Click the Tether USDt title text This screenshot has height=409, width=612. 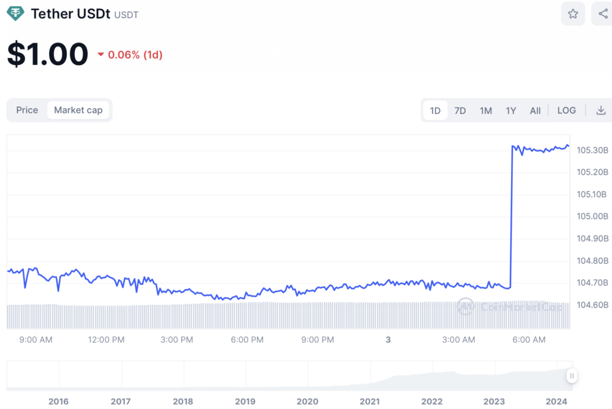point(71,14)
